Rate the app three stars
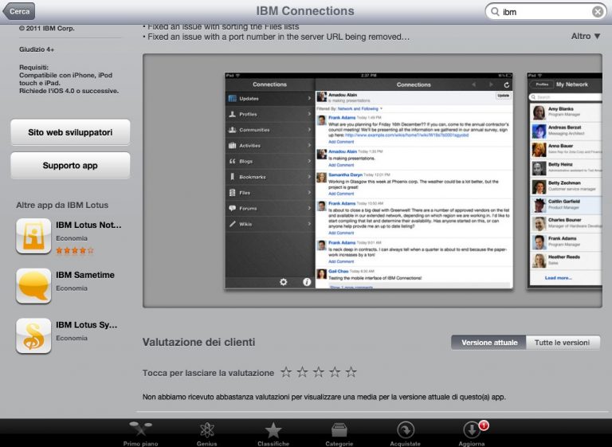Viewport: 612px width, 447px height. coord(319,372)
